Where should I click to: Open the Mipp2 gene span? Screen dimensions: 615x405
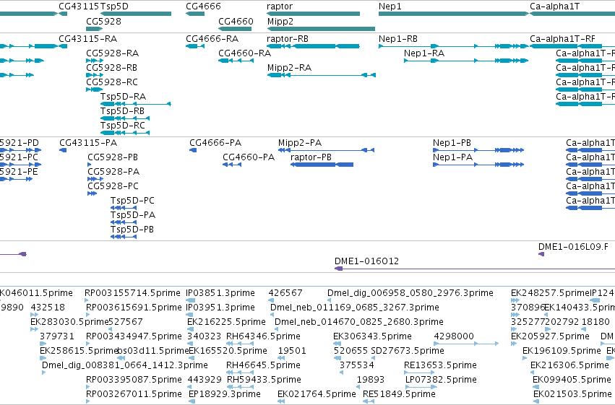[x=321, y=29]
